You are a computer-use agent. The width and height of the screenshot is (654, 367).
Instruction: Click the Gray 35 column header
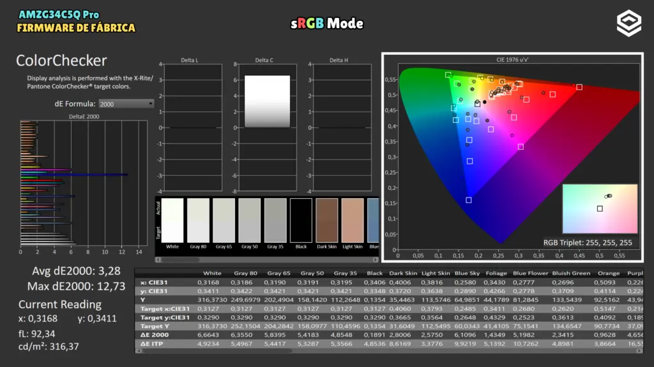click(x=346, y=273)
